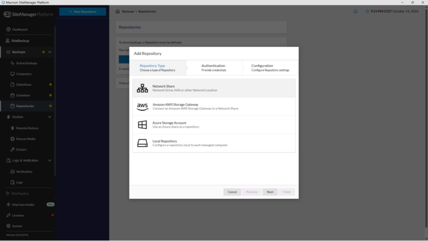
Task: Click the AWS logo icon
Action: pos(142,107)
